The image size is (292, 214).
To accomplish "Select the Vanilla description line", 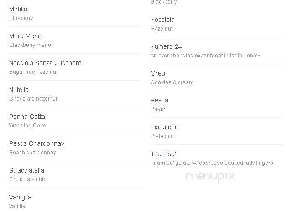I will click(17, 206).
